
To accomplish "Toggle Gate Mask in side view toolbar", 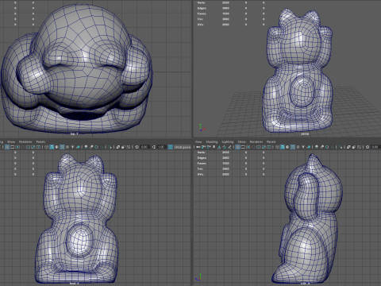I will click(x=253, y=147).
